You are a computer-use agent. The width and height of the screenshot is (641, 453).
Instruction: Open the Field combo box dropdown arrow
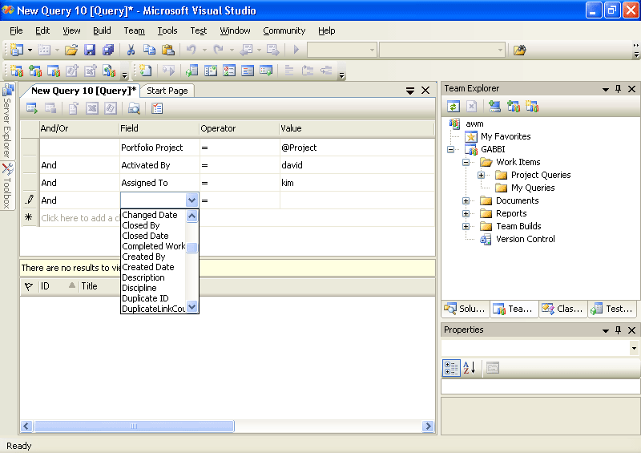tap(191, 200)
